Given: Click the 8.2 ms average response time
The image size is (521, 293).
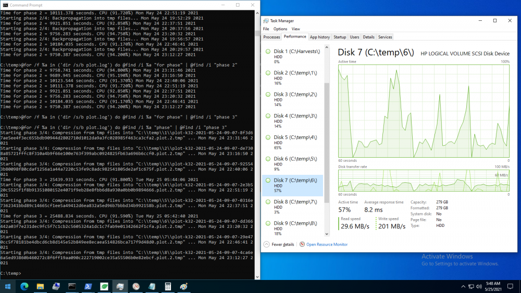Looking at the screenshot, I should (374, 210).
